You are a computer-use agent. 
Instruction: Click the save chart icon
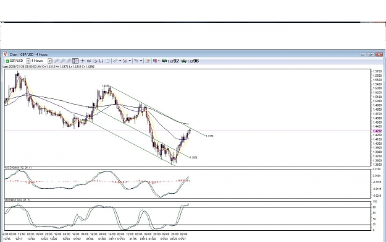(101, 61)
